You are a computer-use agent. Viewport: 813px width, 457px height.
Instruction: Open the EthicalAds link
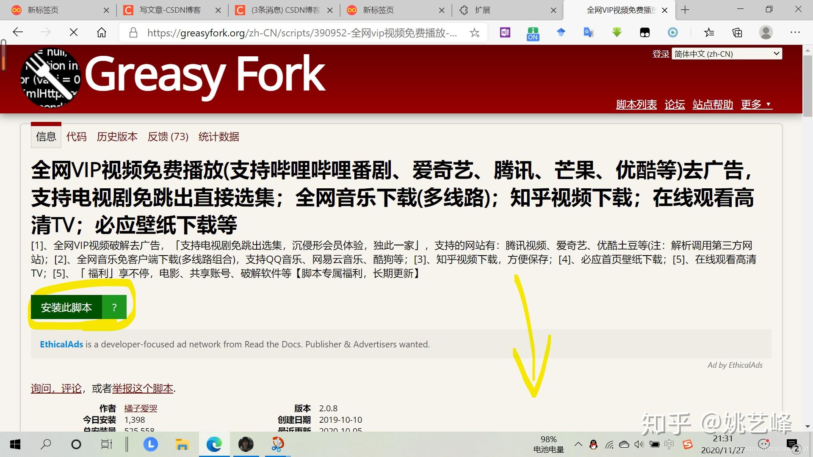[61, 344]
